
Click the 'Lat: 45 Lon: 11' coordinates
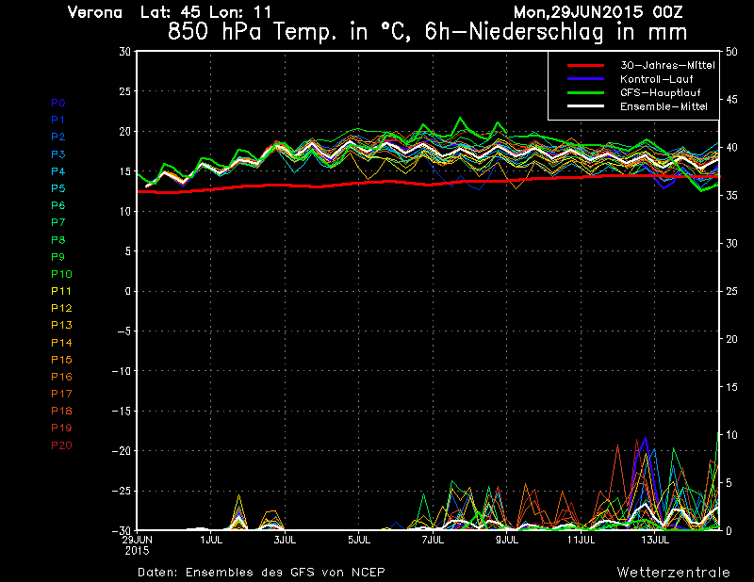206,12
